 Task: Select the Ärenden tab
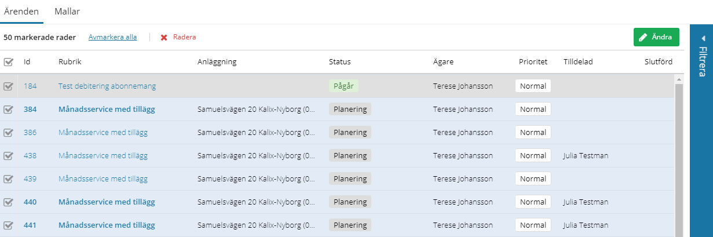[x=21, y=11]
